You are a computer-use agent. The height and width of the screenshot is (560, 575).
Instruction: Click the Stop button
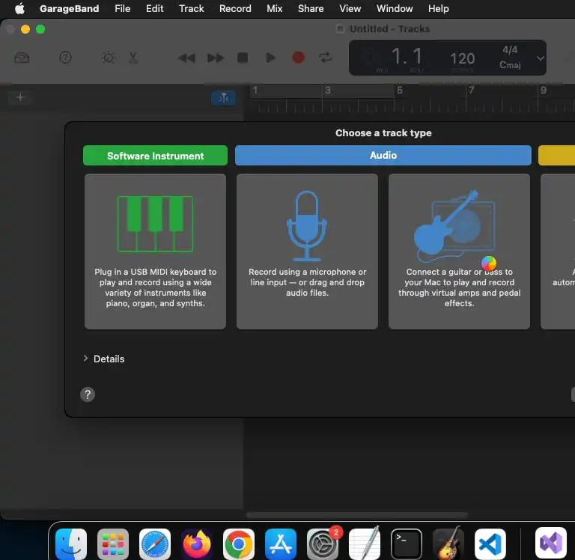tap(243, 58)
